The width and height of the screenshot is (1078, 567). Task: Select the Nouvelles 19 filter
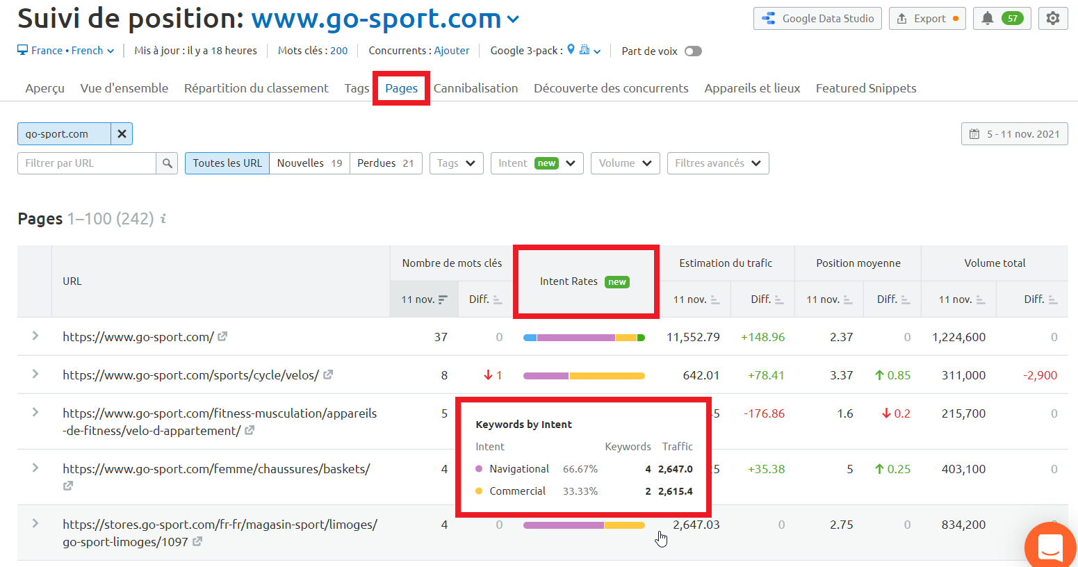click(309, 163)
